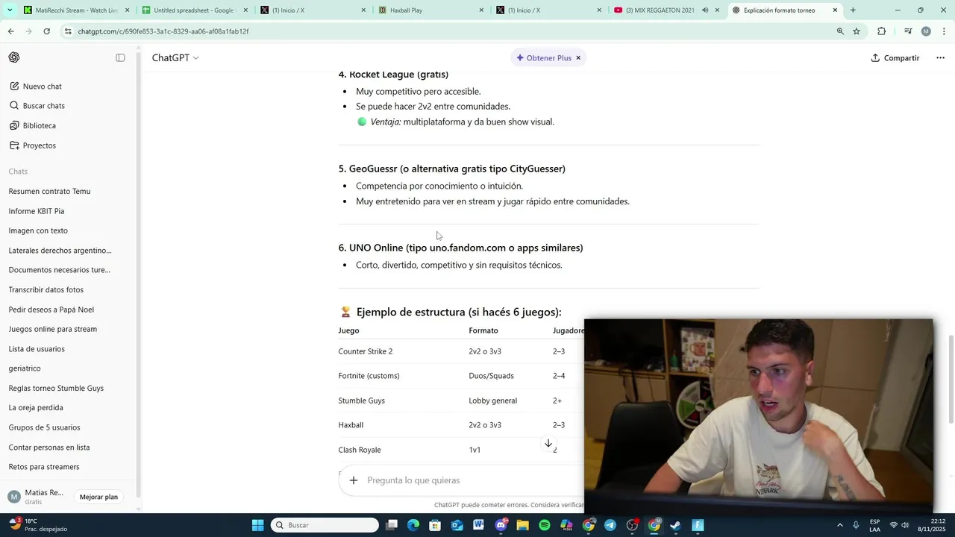Click the plus attach icon in message box

pyautogui.click(x=354, y=480)
